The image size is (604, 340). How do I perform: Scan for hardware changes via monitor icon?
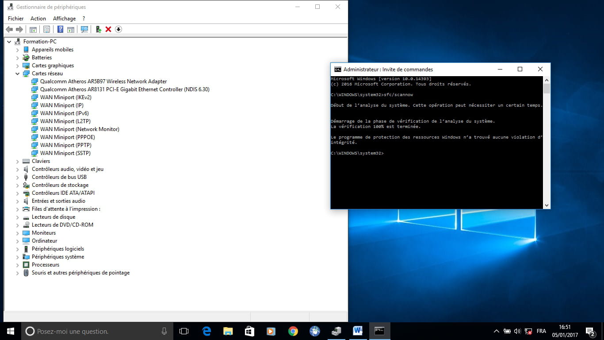pos(84,29)
